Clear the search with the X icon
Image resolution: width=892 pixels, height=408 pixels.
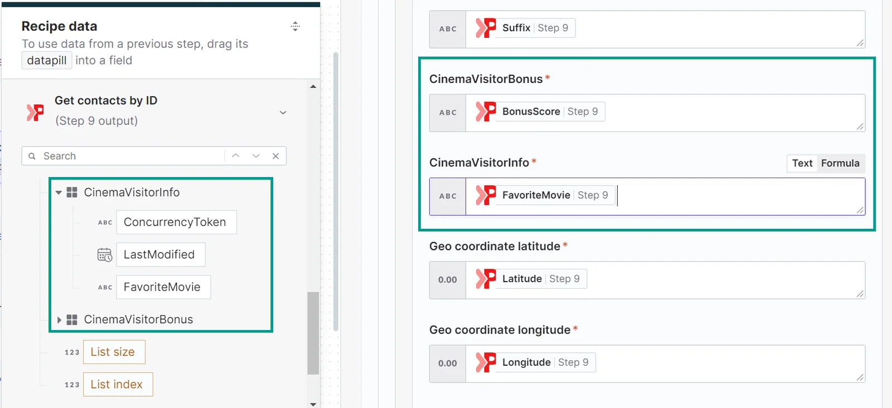[x=275, y=156]
